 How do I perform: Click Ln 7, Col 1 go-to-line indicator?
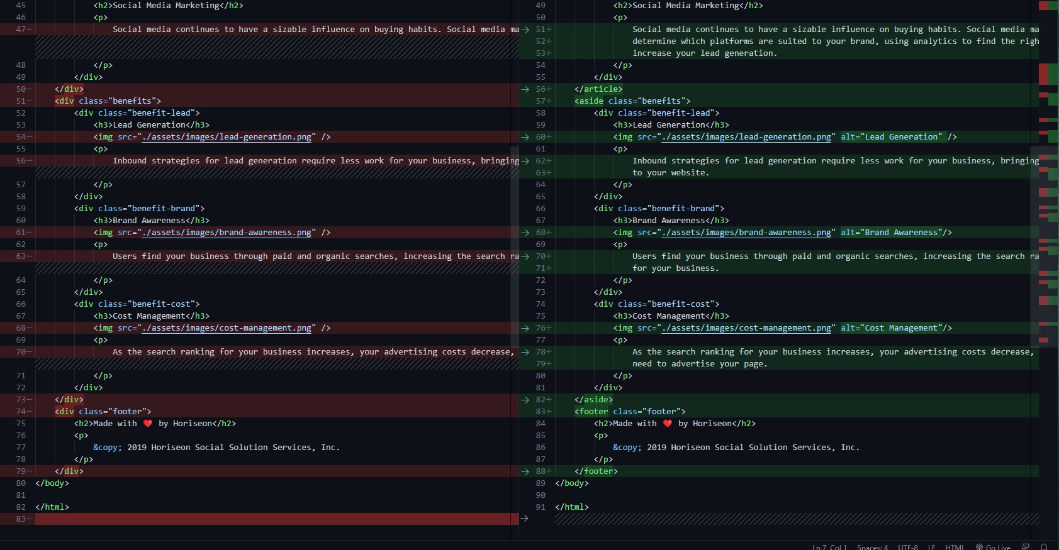(830, 547)
